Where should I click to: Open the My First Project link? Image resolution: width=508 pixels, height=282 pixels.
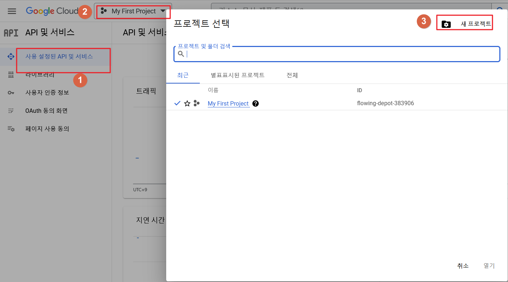pyautogui.click(x=228, y=103)
